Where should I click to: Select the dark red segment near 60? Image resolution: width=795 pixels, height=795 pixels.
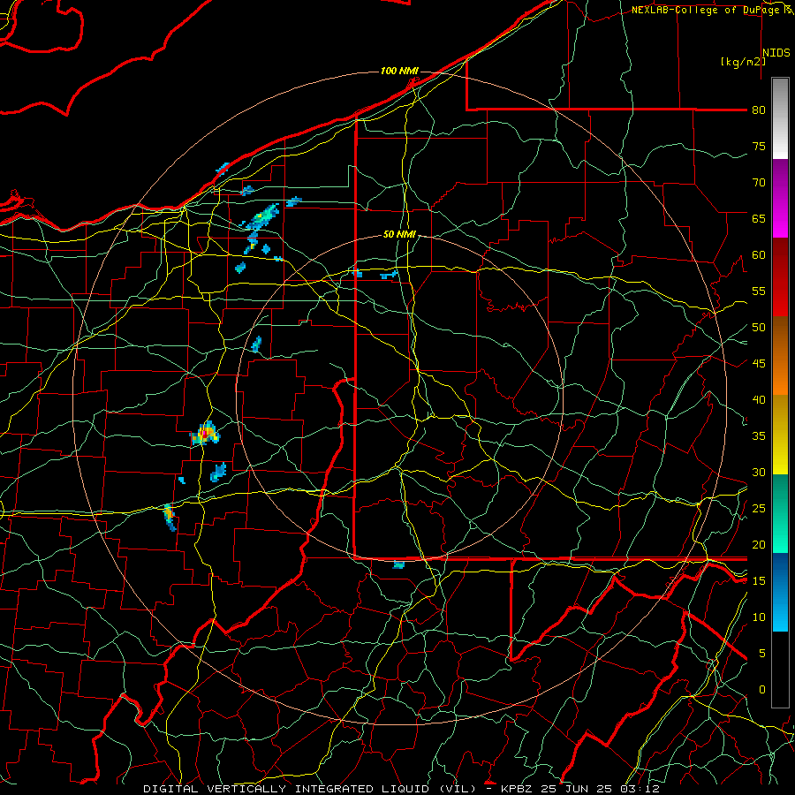(780, 258)
